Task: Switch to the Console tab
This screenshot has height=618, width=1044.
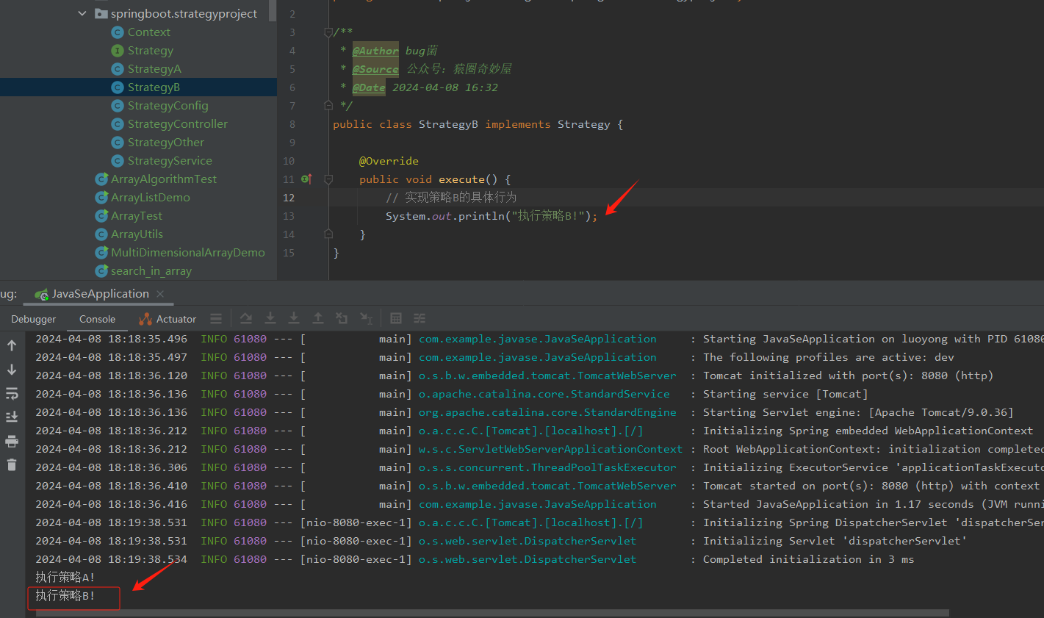Action: pyautogui.click(x=98, y=319)
